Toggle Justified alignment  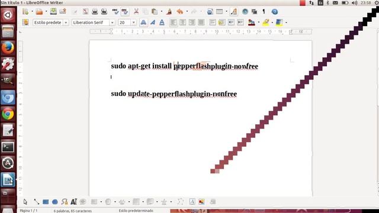coord(201,22)
